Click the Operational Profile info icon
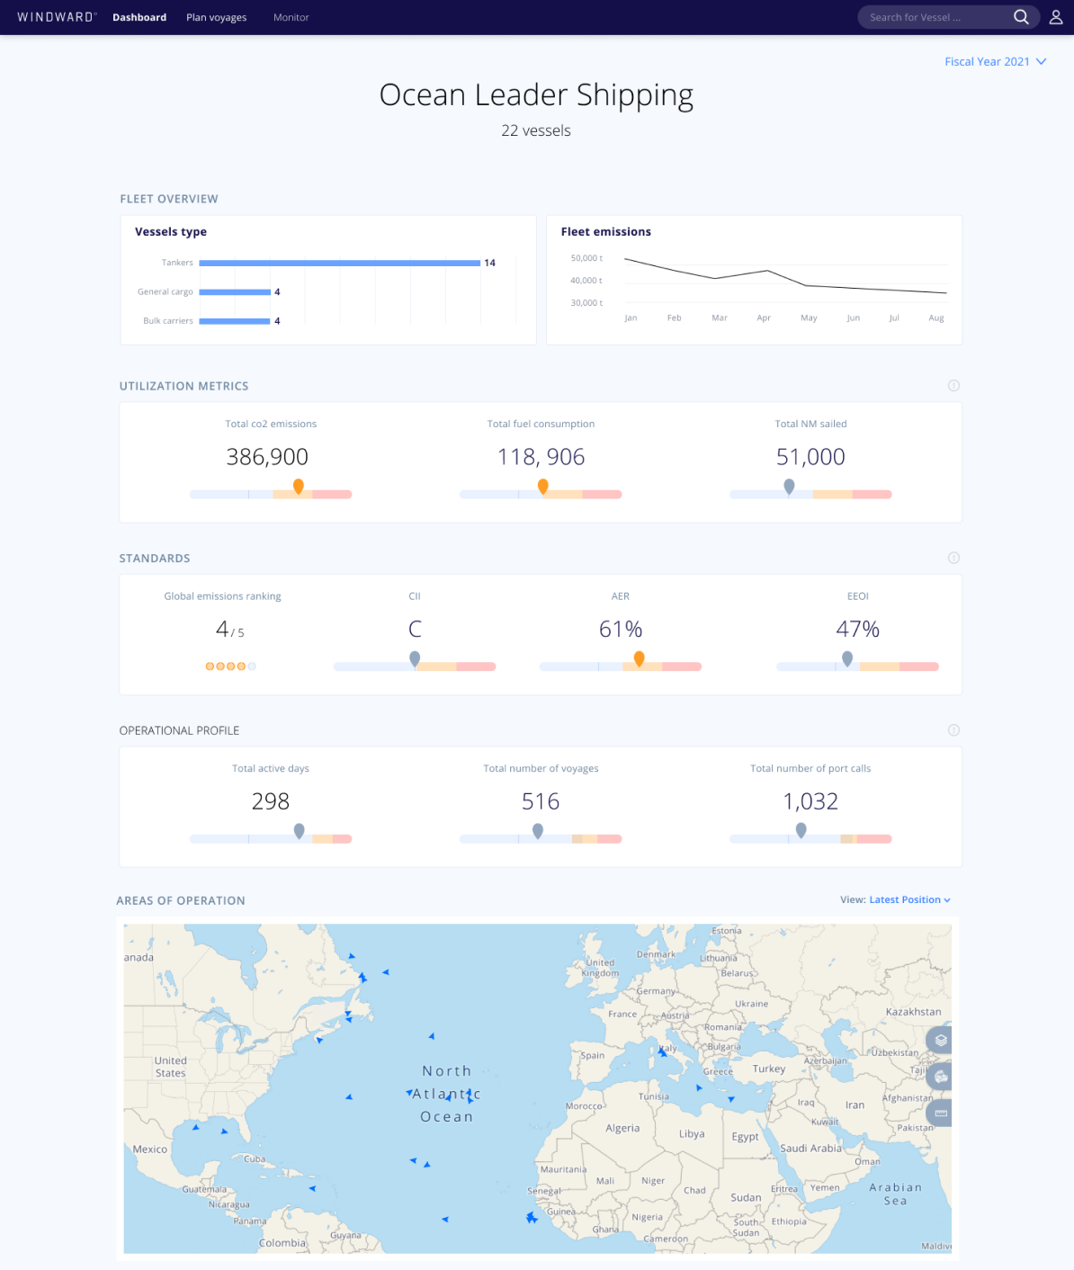Image resolution: width=1074 pixels, height=1270 pixels. coord(953,730)
